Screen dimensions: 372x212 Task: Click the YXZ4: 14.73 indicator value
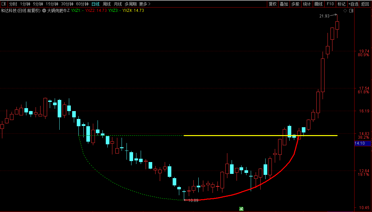coord(133,11)
